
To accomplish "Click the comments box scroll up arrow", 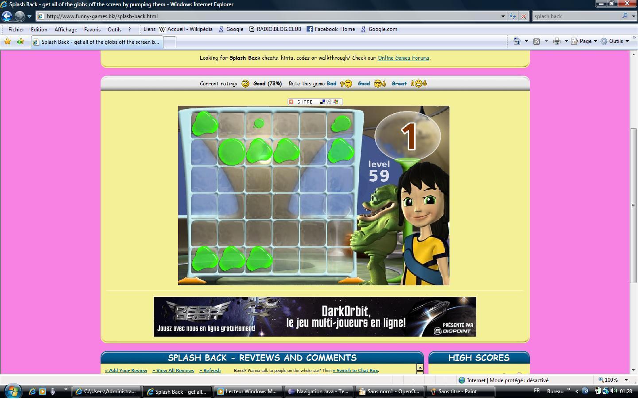I will click(420, 368).
